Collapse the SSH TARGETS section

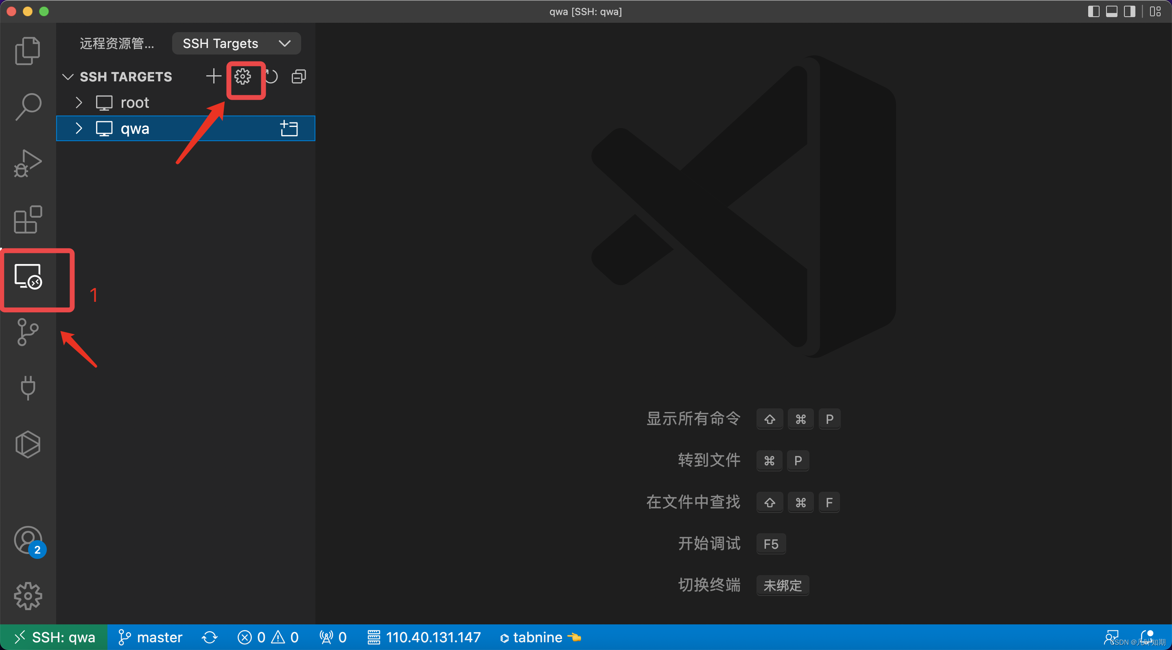pos(68,76)
